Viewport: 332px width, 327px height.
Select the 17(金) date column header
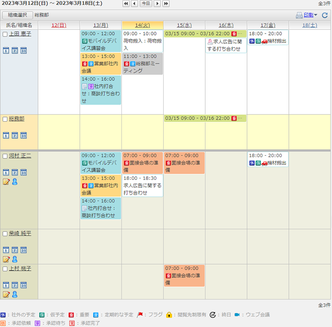pyautogui.click(x=267, y=25)
